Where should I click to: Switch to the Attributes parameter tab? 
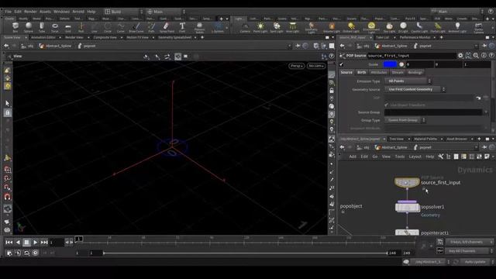click(x=379, y=72)
